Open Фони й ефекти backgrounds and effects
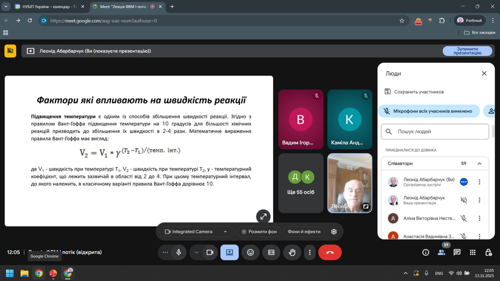This screenshot has width=500, height=281. tap(304, 232)
